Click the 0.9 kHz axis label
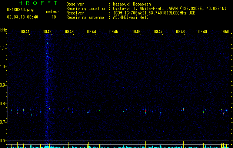 pos(3,85)
